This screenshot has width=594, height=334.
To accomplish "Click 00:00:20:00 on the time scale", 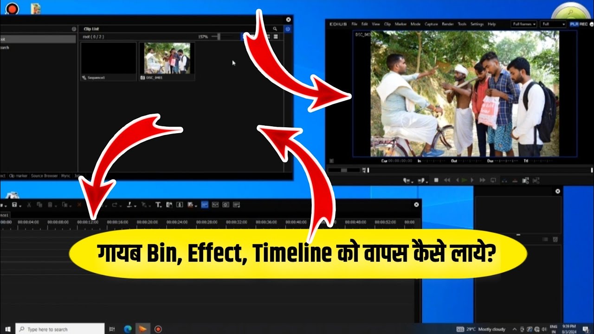I will [x=147, y=222].
